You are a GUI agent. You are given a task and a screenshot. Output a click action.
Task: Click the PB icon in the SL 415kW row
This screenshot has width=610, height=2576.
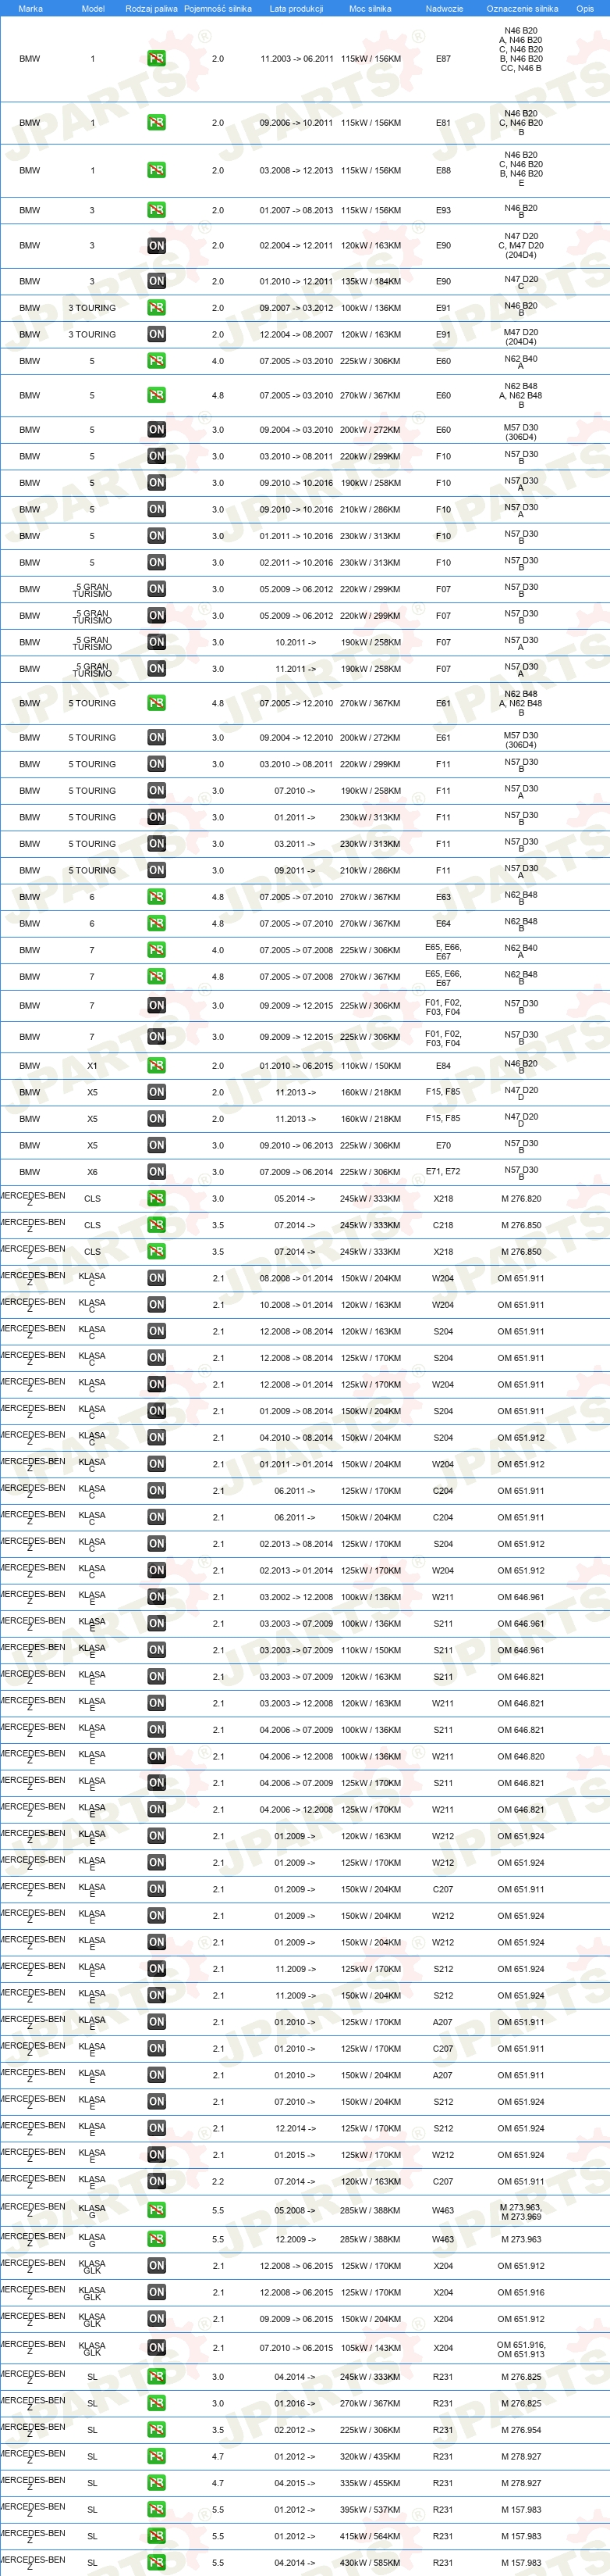pyautogui.click(x=157, y=2537)
